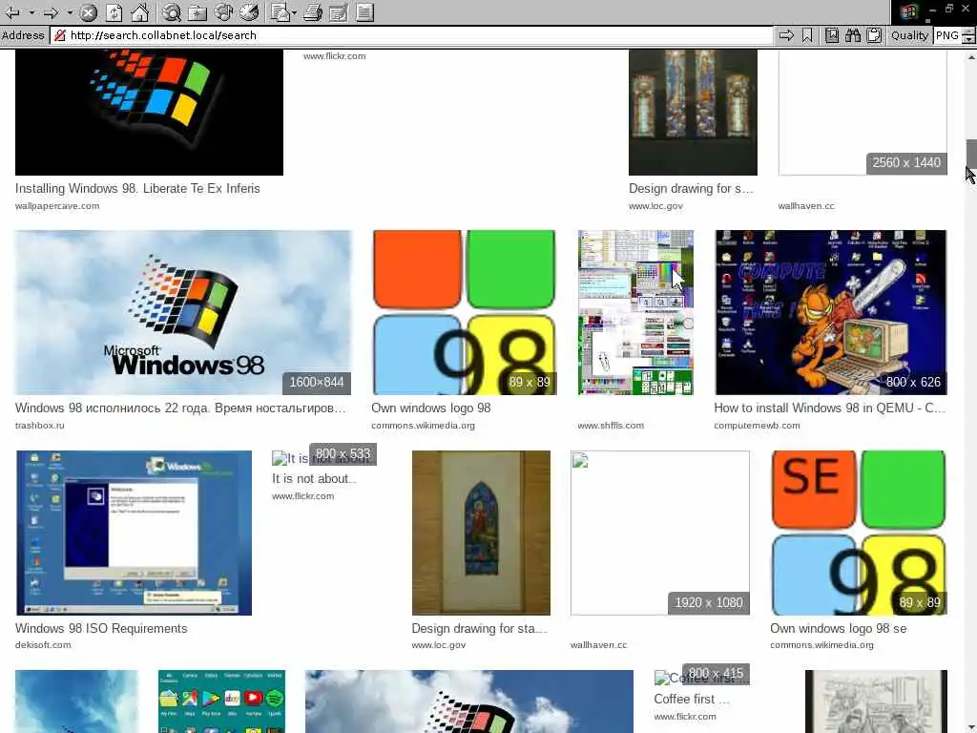Go forward with the Forward arrow
Image resolution: width=977 pixels, height=733 pixels.
pyautogui.click(x=52, y=11)
